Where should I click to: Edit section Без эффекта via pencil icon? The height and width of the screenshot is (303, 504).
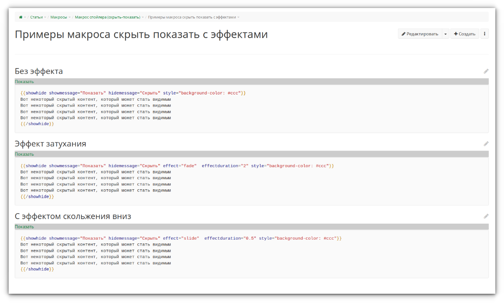point(486,71)
